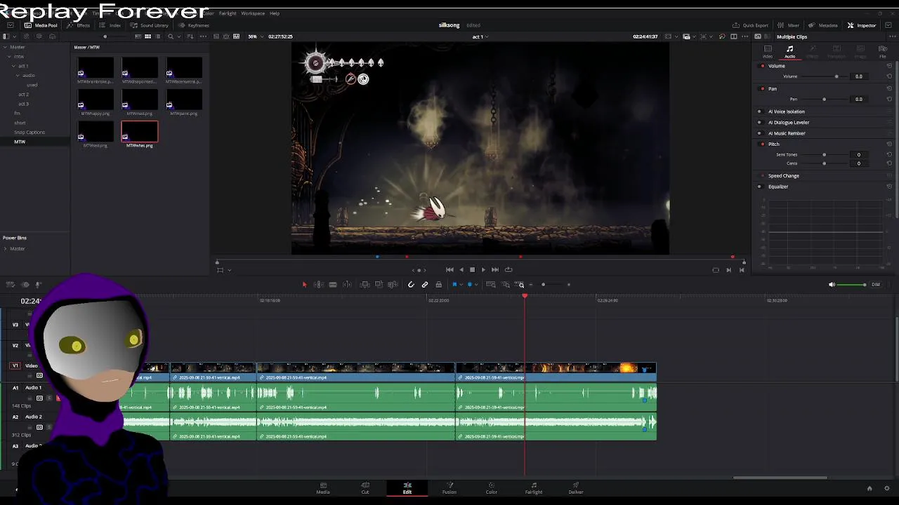Screen dimensions: 899x505
Task: Add a blue Flag to clip
Action: coord(454,285)
